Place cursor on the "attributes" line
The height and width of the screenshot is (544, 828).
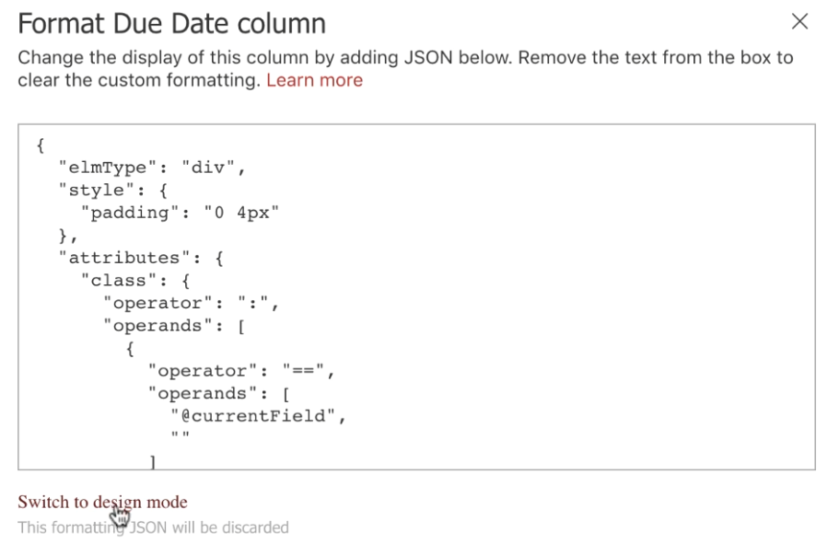point(141,258)
